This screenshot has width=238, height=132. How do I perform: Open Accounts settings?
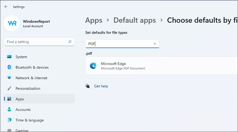pyautogui.click(x=39, y=109)
